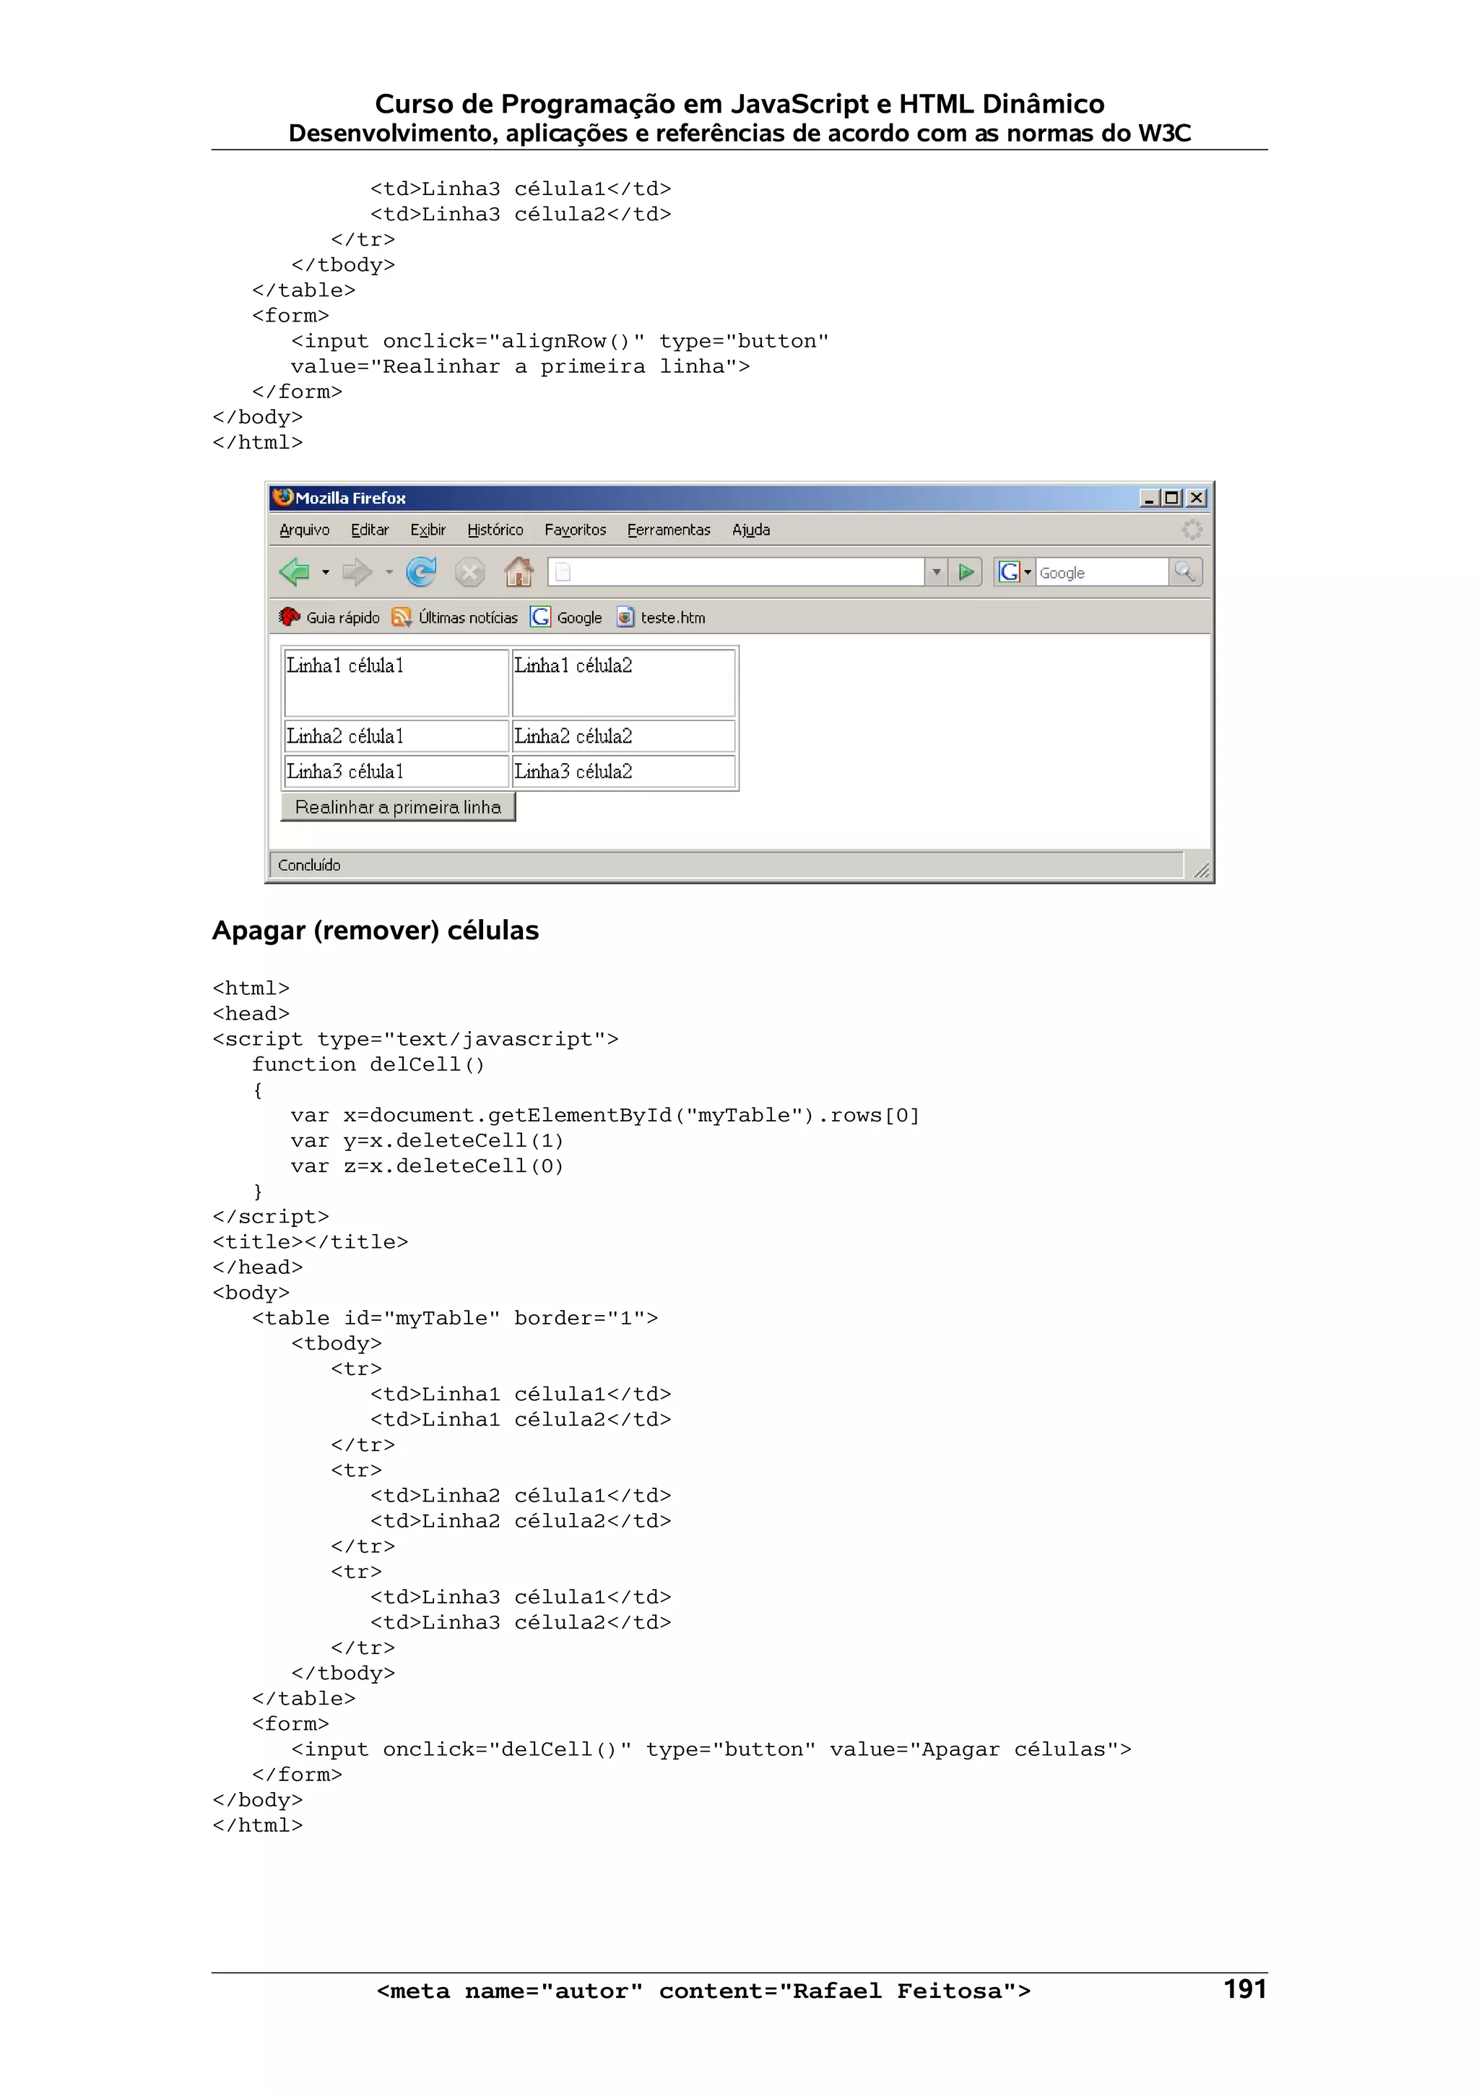Click the green Go arrow button
Viewport: 1479px width, 2094px height.
[966, 572]
